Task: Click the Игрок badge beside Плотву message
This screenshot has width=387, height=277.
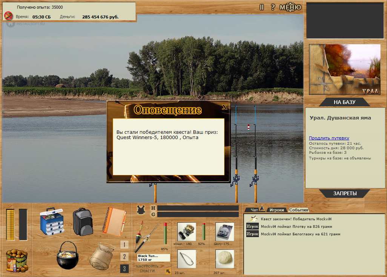Action: point(252,226)
